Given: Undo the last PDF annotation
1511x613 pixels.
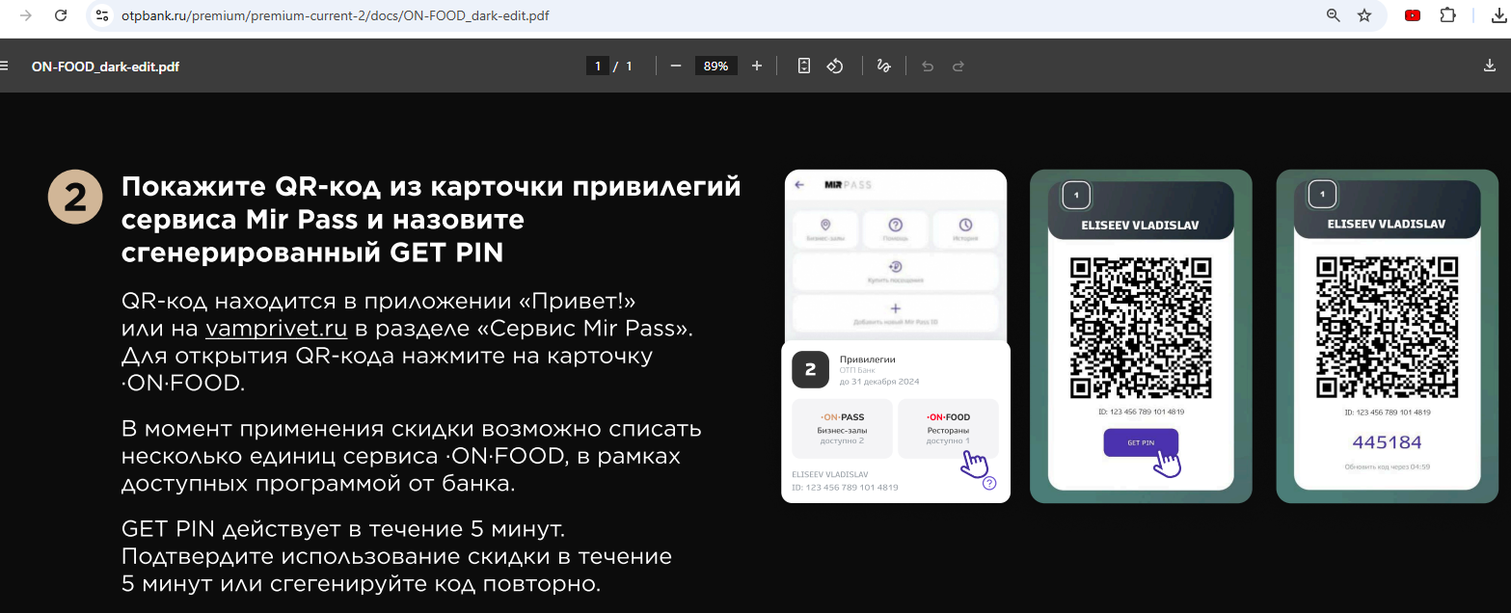Looking at the screenshot, I should 928,66.
